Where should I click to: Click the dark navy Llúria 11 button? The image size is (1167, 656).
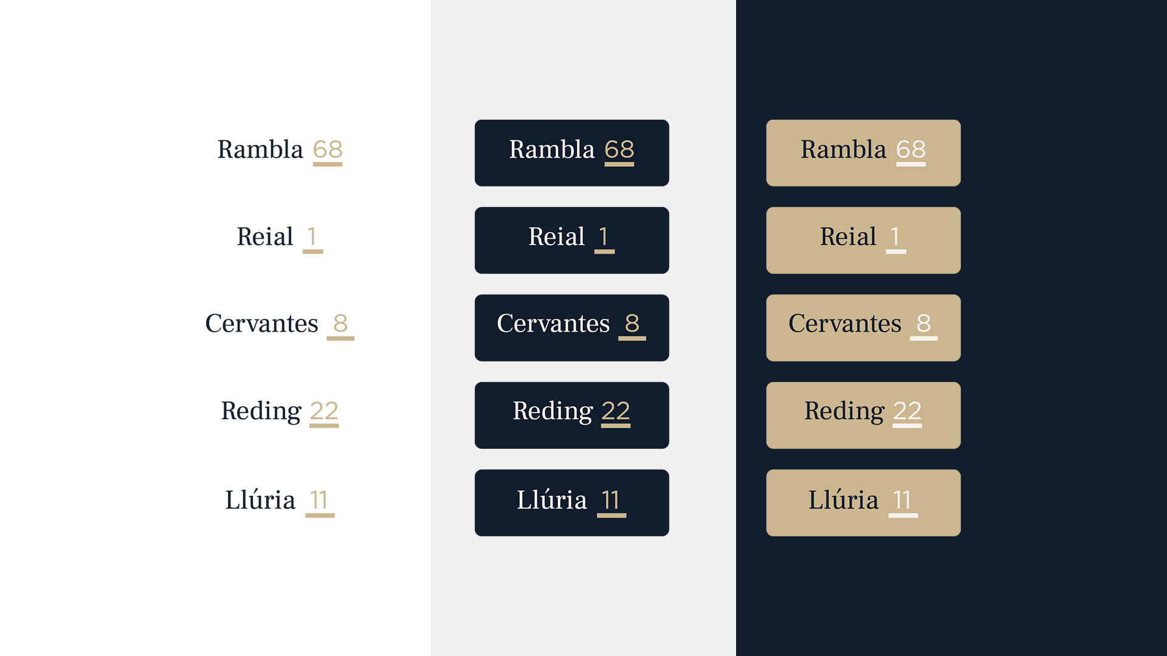(x=571, y=503)
